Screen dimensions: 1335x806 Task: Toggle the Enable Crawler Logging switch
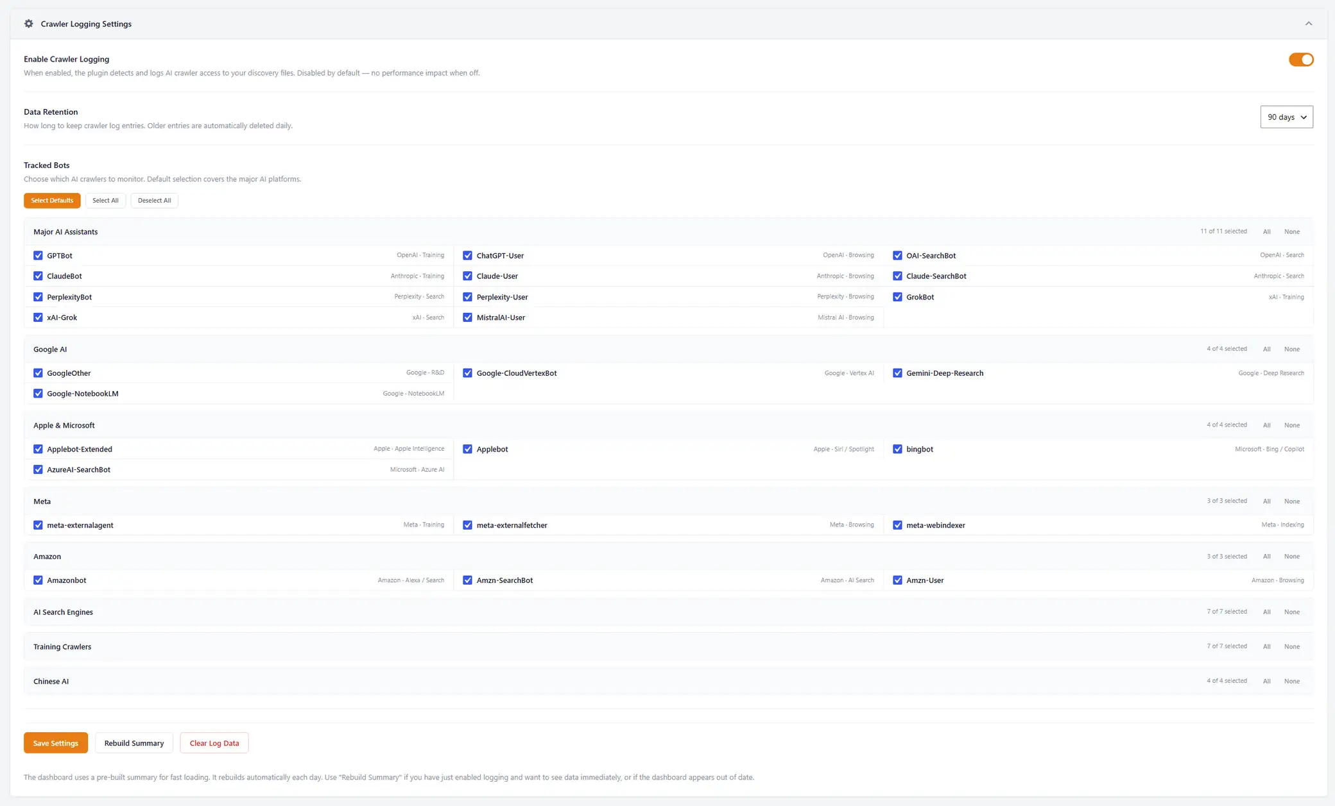click(1301, 60)
